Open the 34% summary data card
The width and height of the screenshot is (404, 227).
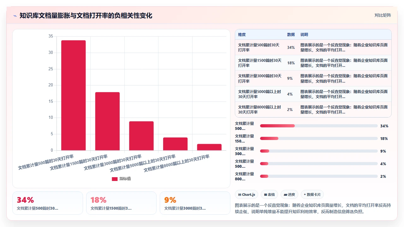[x=48, y=203]
